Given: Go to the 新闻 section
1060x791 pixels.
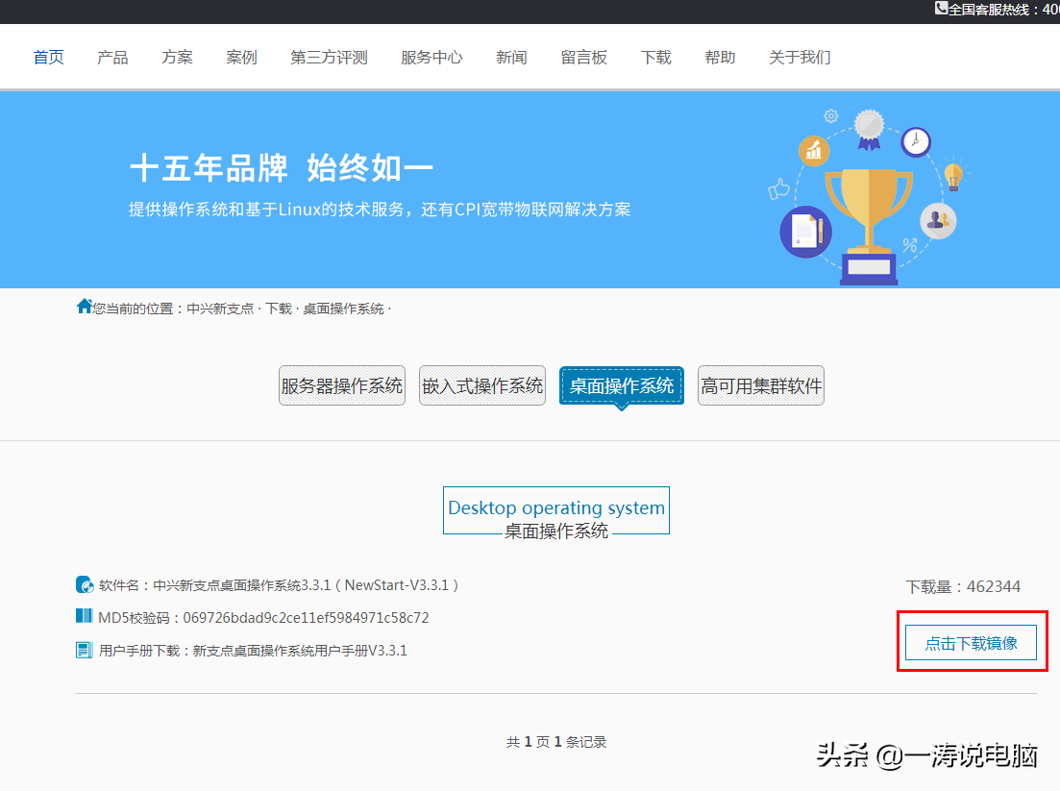Looking at the screenshot, I should [512, 58].
